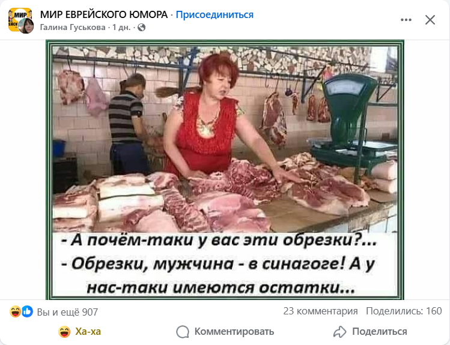Expand the 23 комментария comments list
Image resolution: width=450 pixels, height=345 pixels.
(x=320, y=311)
